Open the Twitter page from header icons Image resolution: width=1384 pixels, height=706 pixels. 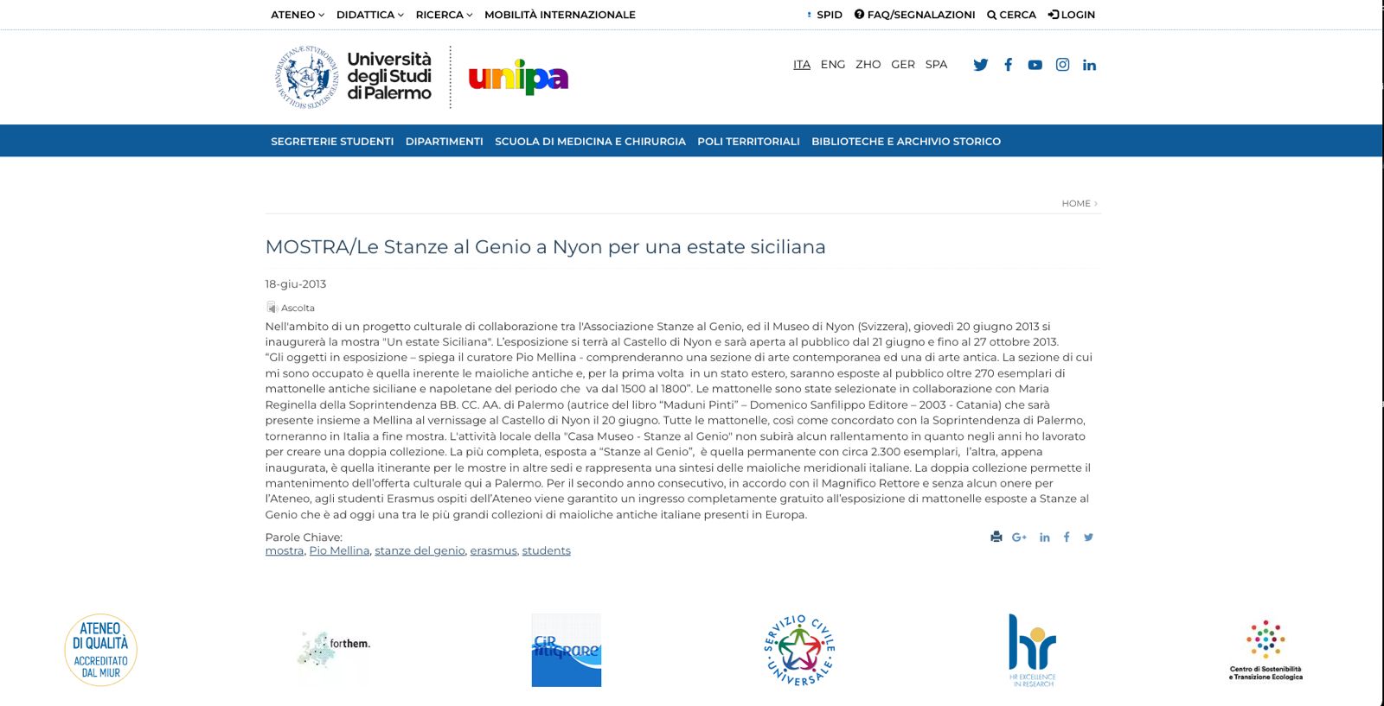click(980, 65)
